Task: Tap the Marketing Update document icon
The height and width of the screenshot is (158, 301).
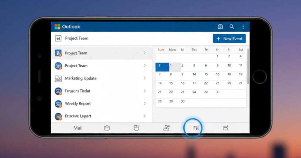Action: [58, 79]
